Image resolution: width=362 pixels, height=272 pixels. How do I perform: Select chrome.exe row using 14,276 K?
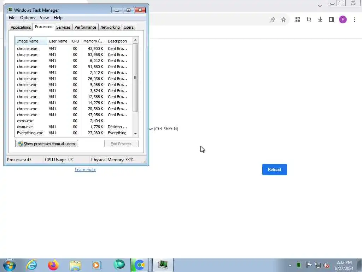tap(74, 103)
